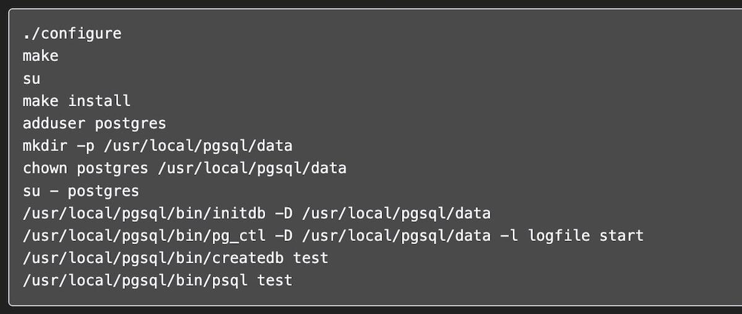Click the word "install" in the code
Viewport: 742px width, 314px height.
pyautogui.click(x=99, y=101)
